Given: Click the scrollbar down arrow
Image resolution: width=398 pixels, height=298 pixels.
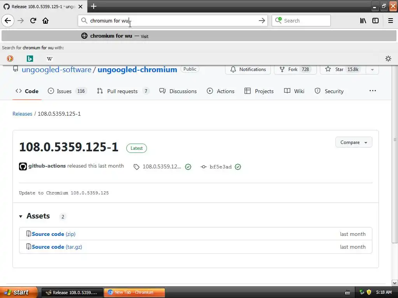Looking at the screenshot, I should click(x=395, y=283).
